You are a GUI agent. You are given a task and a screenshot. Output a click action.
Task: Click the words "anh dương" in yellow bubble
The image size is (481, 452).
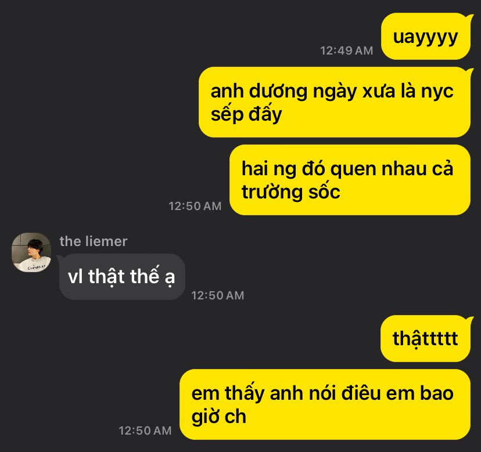click(x=259, y=92)
